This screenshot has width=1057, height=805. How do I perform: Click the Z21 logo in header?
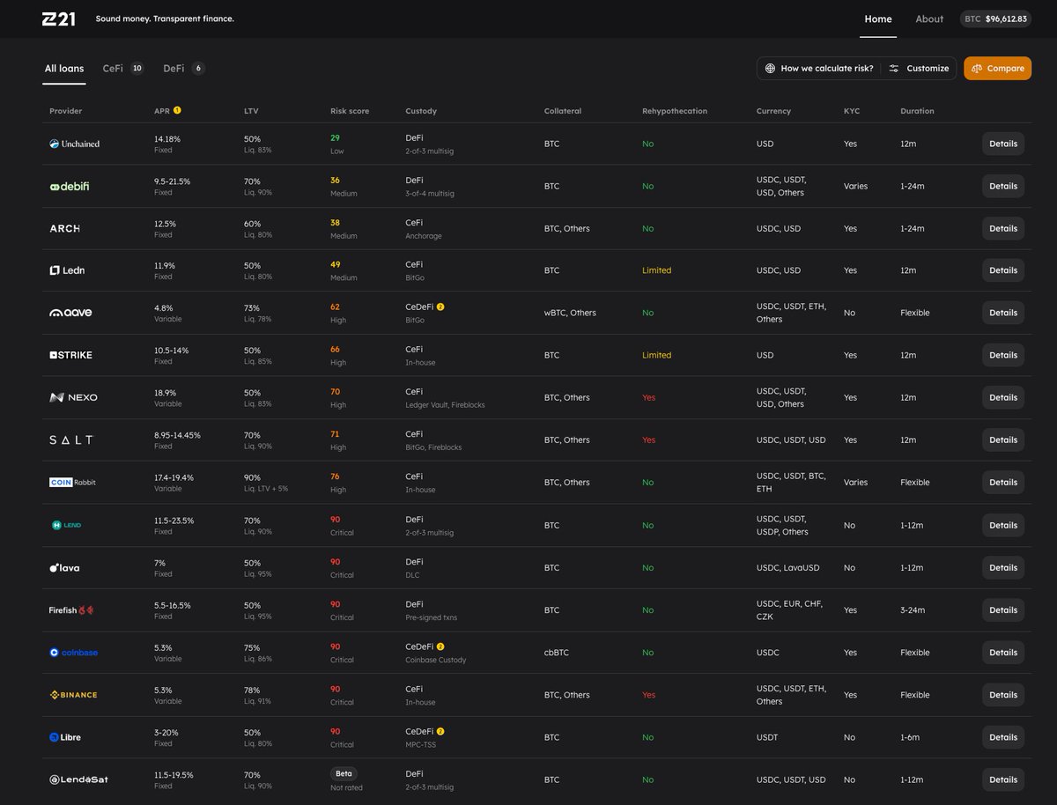tap(59, 18)
